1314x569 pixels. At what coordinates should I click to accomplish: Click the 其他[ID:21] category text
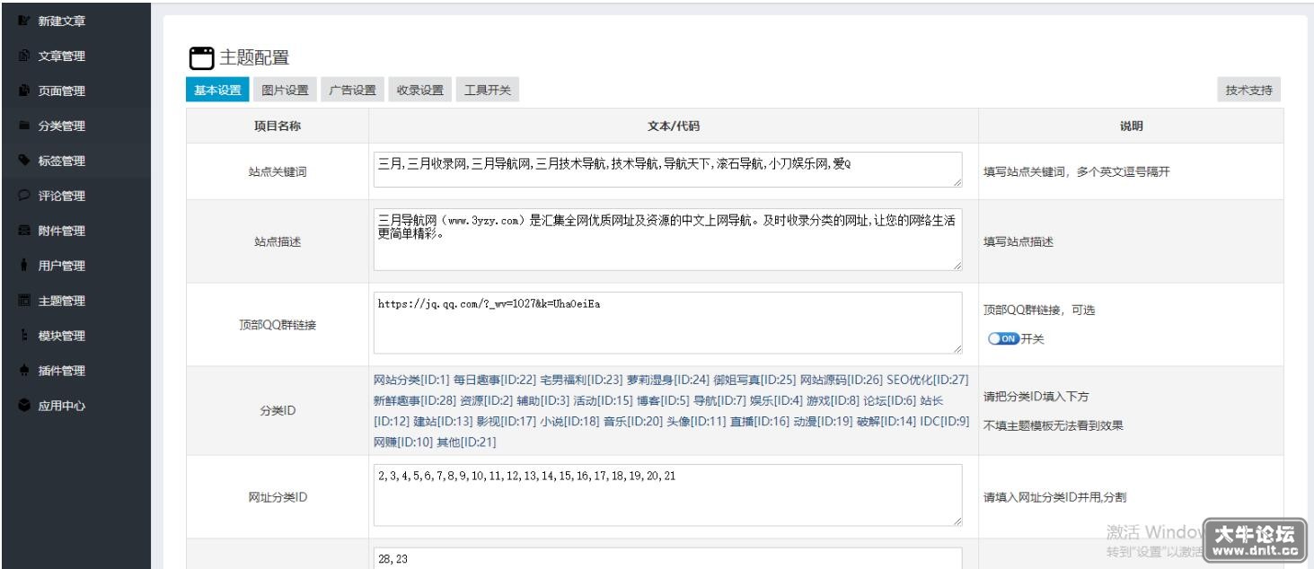pos(466,442)
